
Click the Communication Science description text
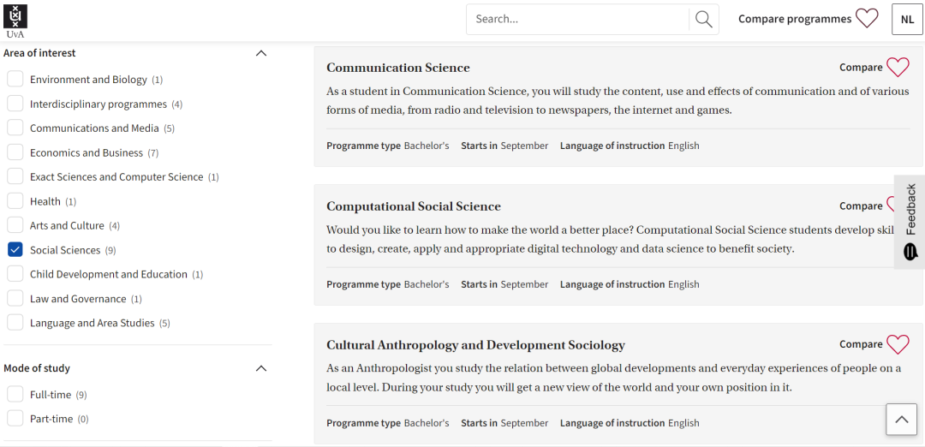tap(618, 101)
